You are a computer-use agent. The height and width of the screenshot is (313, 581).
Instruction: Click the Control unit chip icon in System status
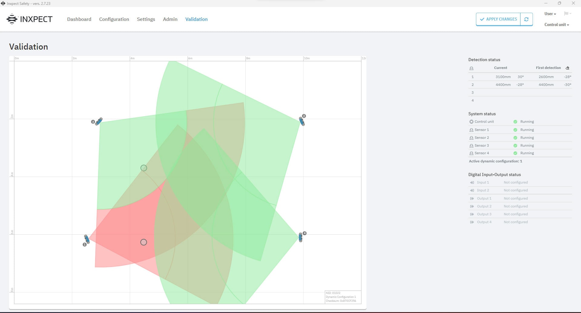point(471,122)
